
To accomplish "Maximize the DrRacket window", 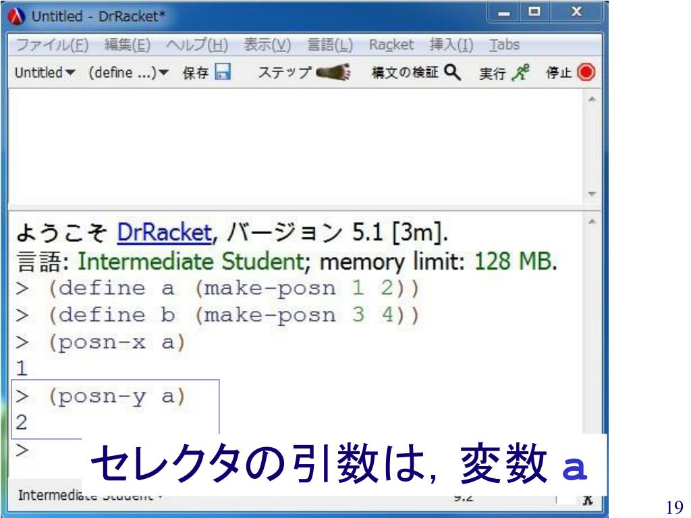I will click(x=534, y=12).
